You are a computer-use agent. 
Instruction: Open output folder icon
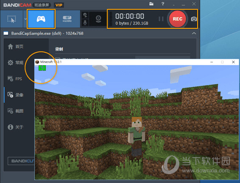point(151,4)
